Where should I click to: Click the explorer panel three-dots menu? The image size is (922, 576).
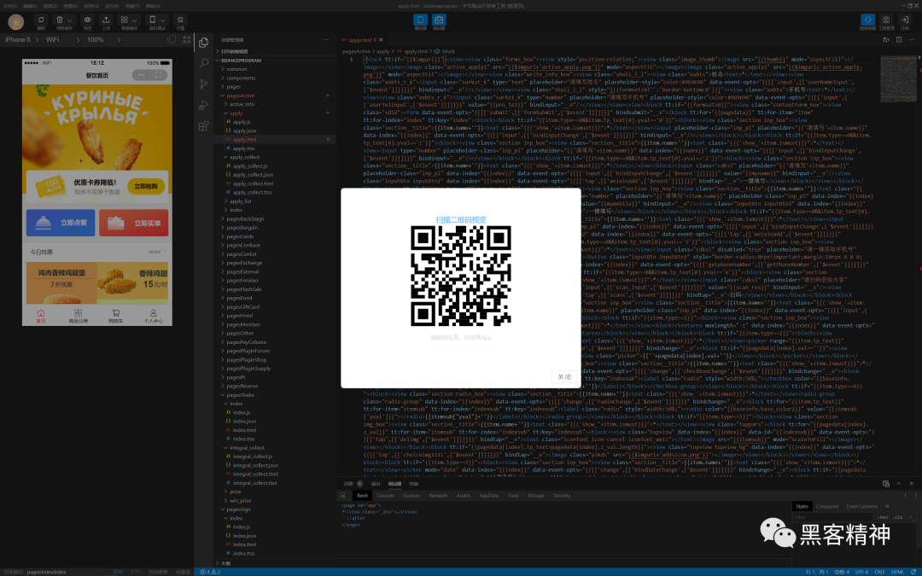tap(326, 40)
